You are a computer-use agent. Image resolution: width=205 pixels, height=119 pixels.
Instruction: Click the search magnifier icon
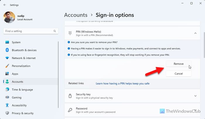pos(54,31)
